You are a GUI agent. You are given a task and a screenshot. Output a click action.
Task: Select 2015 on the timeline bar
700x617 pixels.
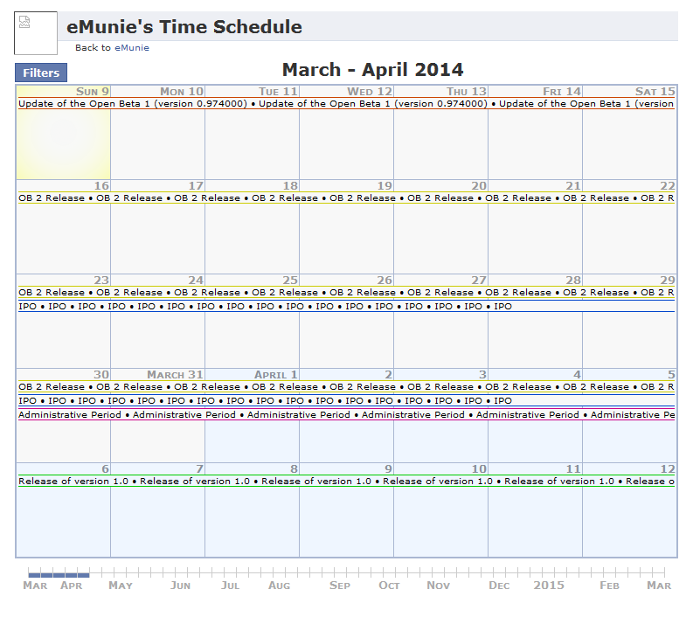550,585
